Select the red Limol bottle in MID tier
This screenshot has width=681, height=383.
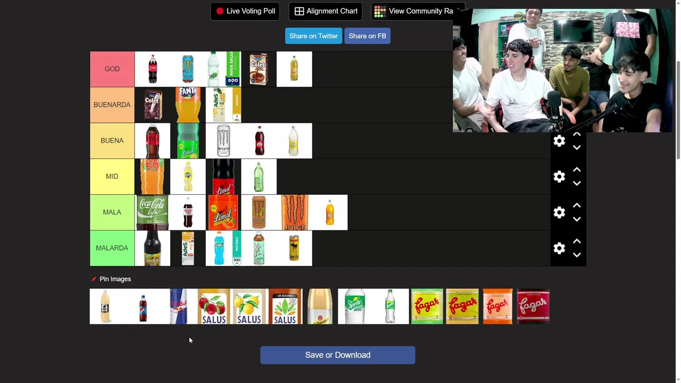[223, 177]
